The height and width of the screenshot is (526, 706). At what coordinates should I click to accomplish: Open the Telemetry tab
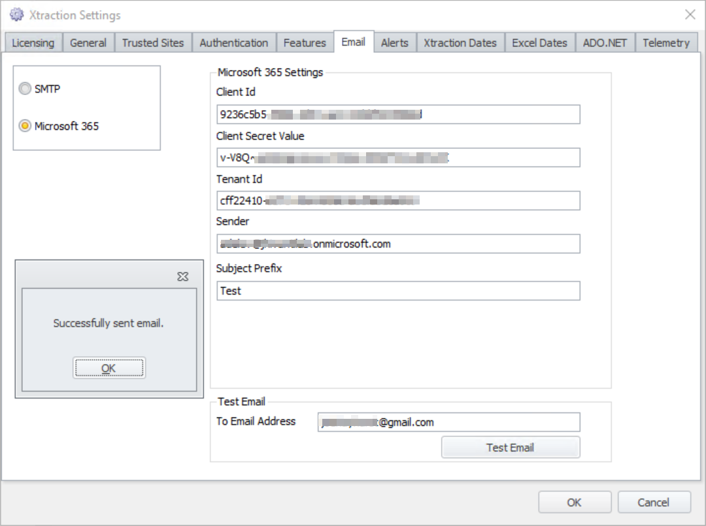pos(666,42)
